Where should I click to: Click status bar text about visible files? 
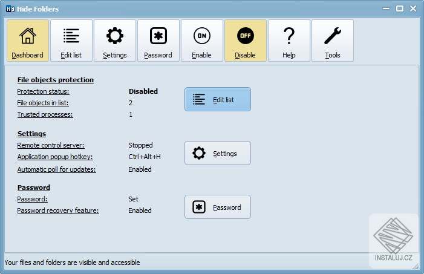[72, 263]
